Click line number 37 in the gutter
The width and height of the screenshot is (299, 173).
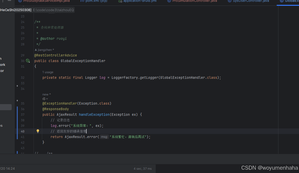(23, 115)
